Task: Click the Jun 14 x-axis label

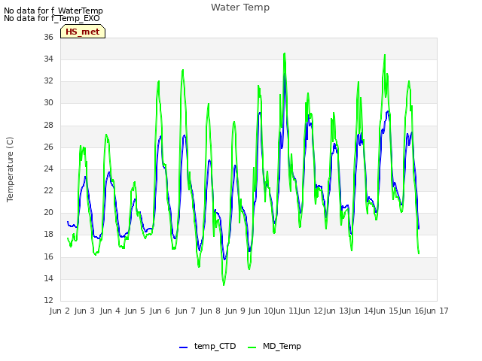Action: (361, 311)
